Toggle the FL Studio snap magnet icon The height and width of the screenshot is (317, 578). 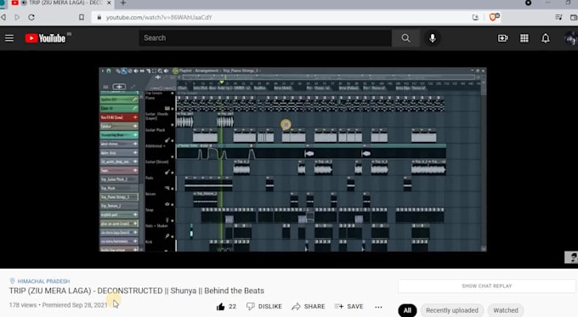[109, 71]
